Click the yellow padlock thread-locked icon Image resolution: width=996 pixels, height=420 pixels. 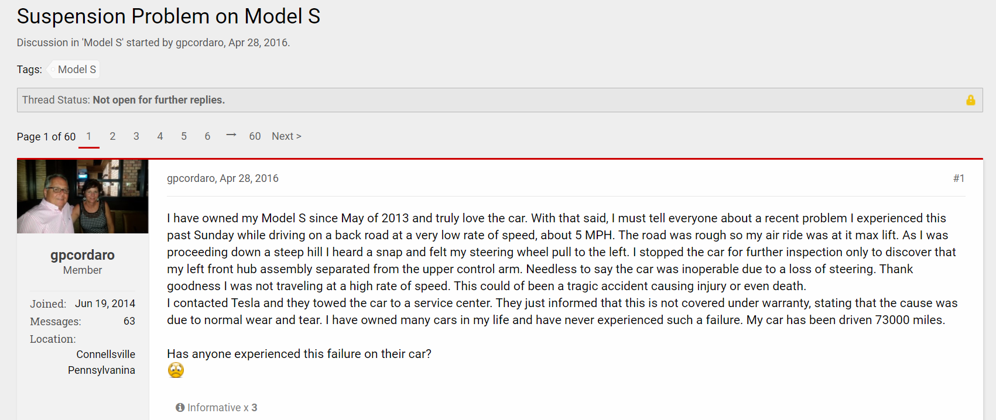click(x=970, y=100)
